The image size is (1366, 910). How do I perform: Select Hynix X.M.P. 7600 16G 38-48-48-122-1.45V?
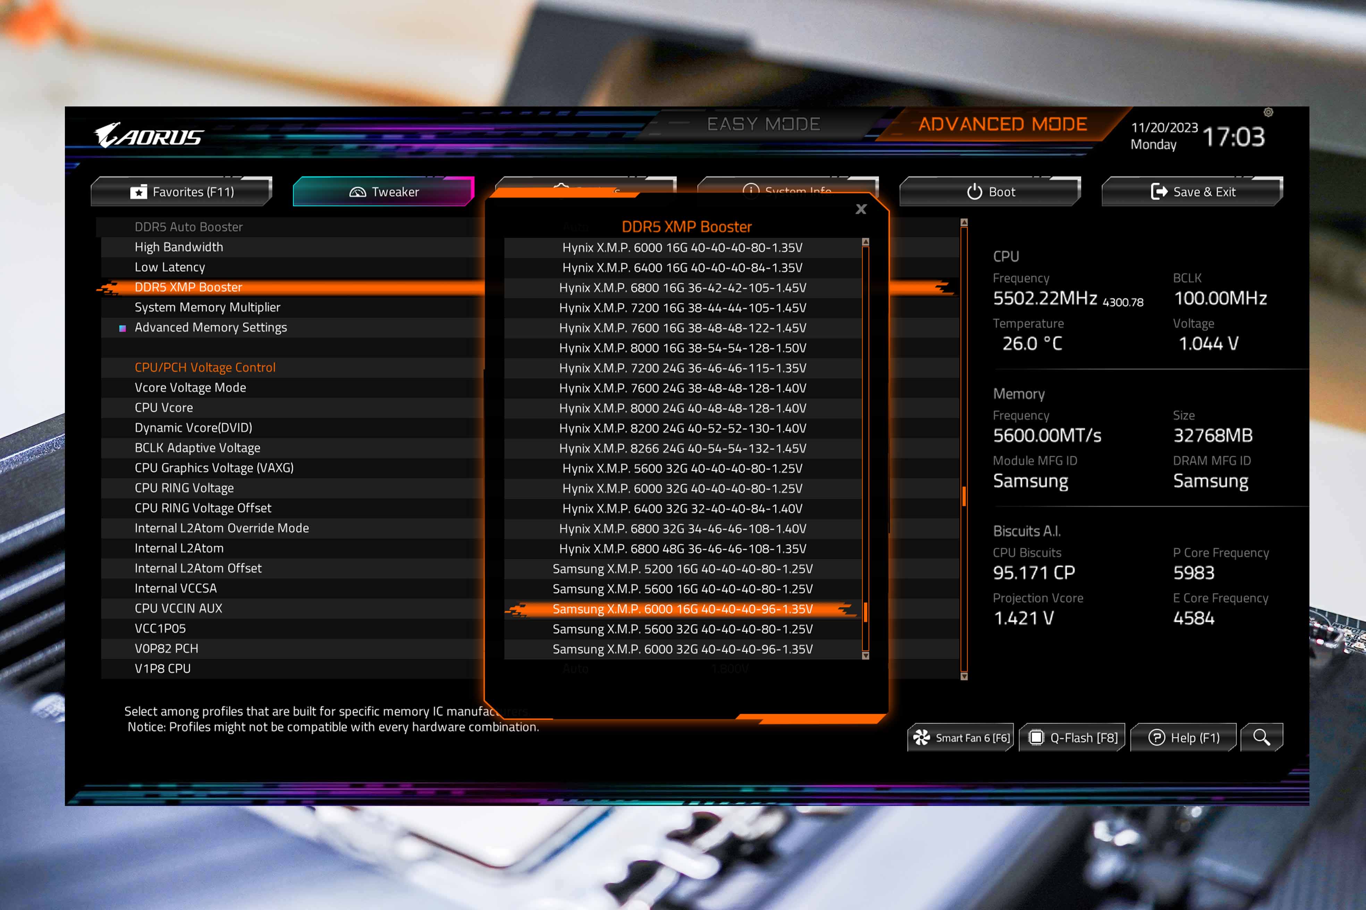point(682,328)
